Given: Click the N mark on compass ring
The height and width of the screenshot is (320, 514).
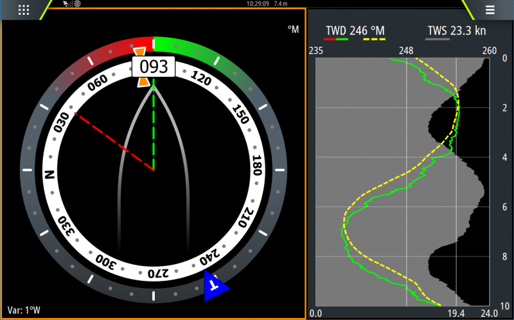Looking at the screenshot, I should 51,173.
